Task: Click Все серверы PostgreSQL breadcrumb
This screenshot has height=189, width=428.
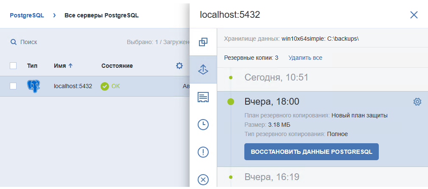Action: pos(101,16)
